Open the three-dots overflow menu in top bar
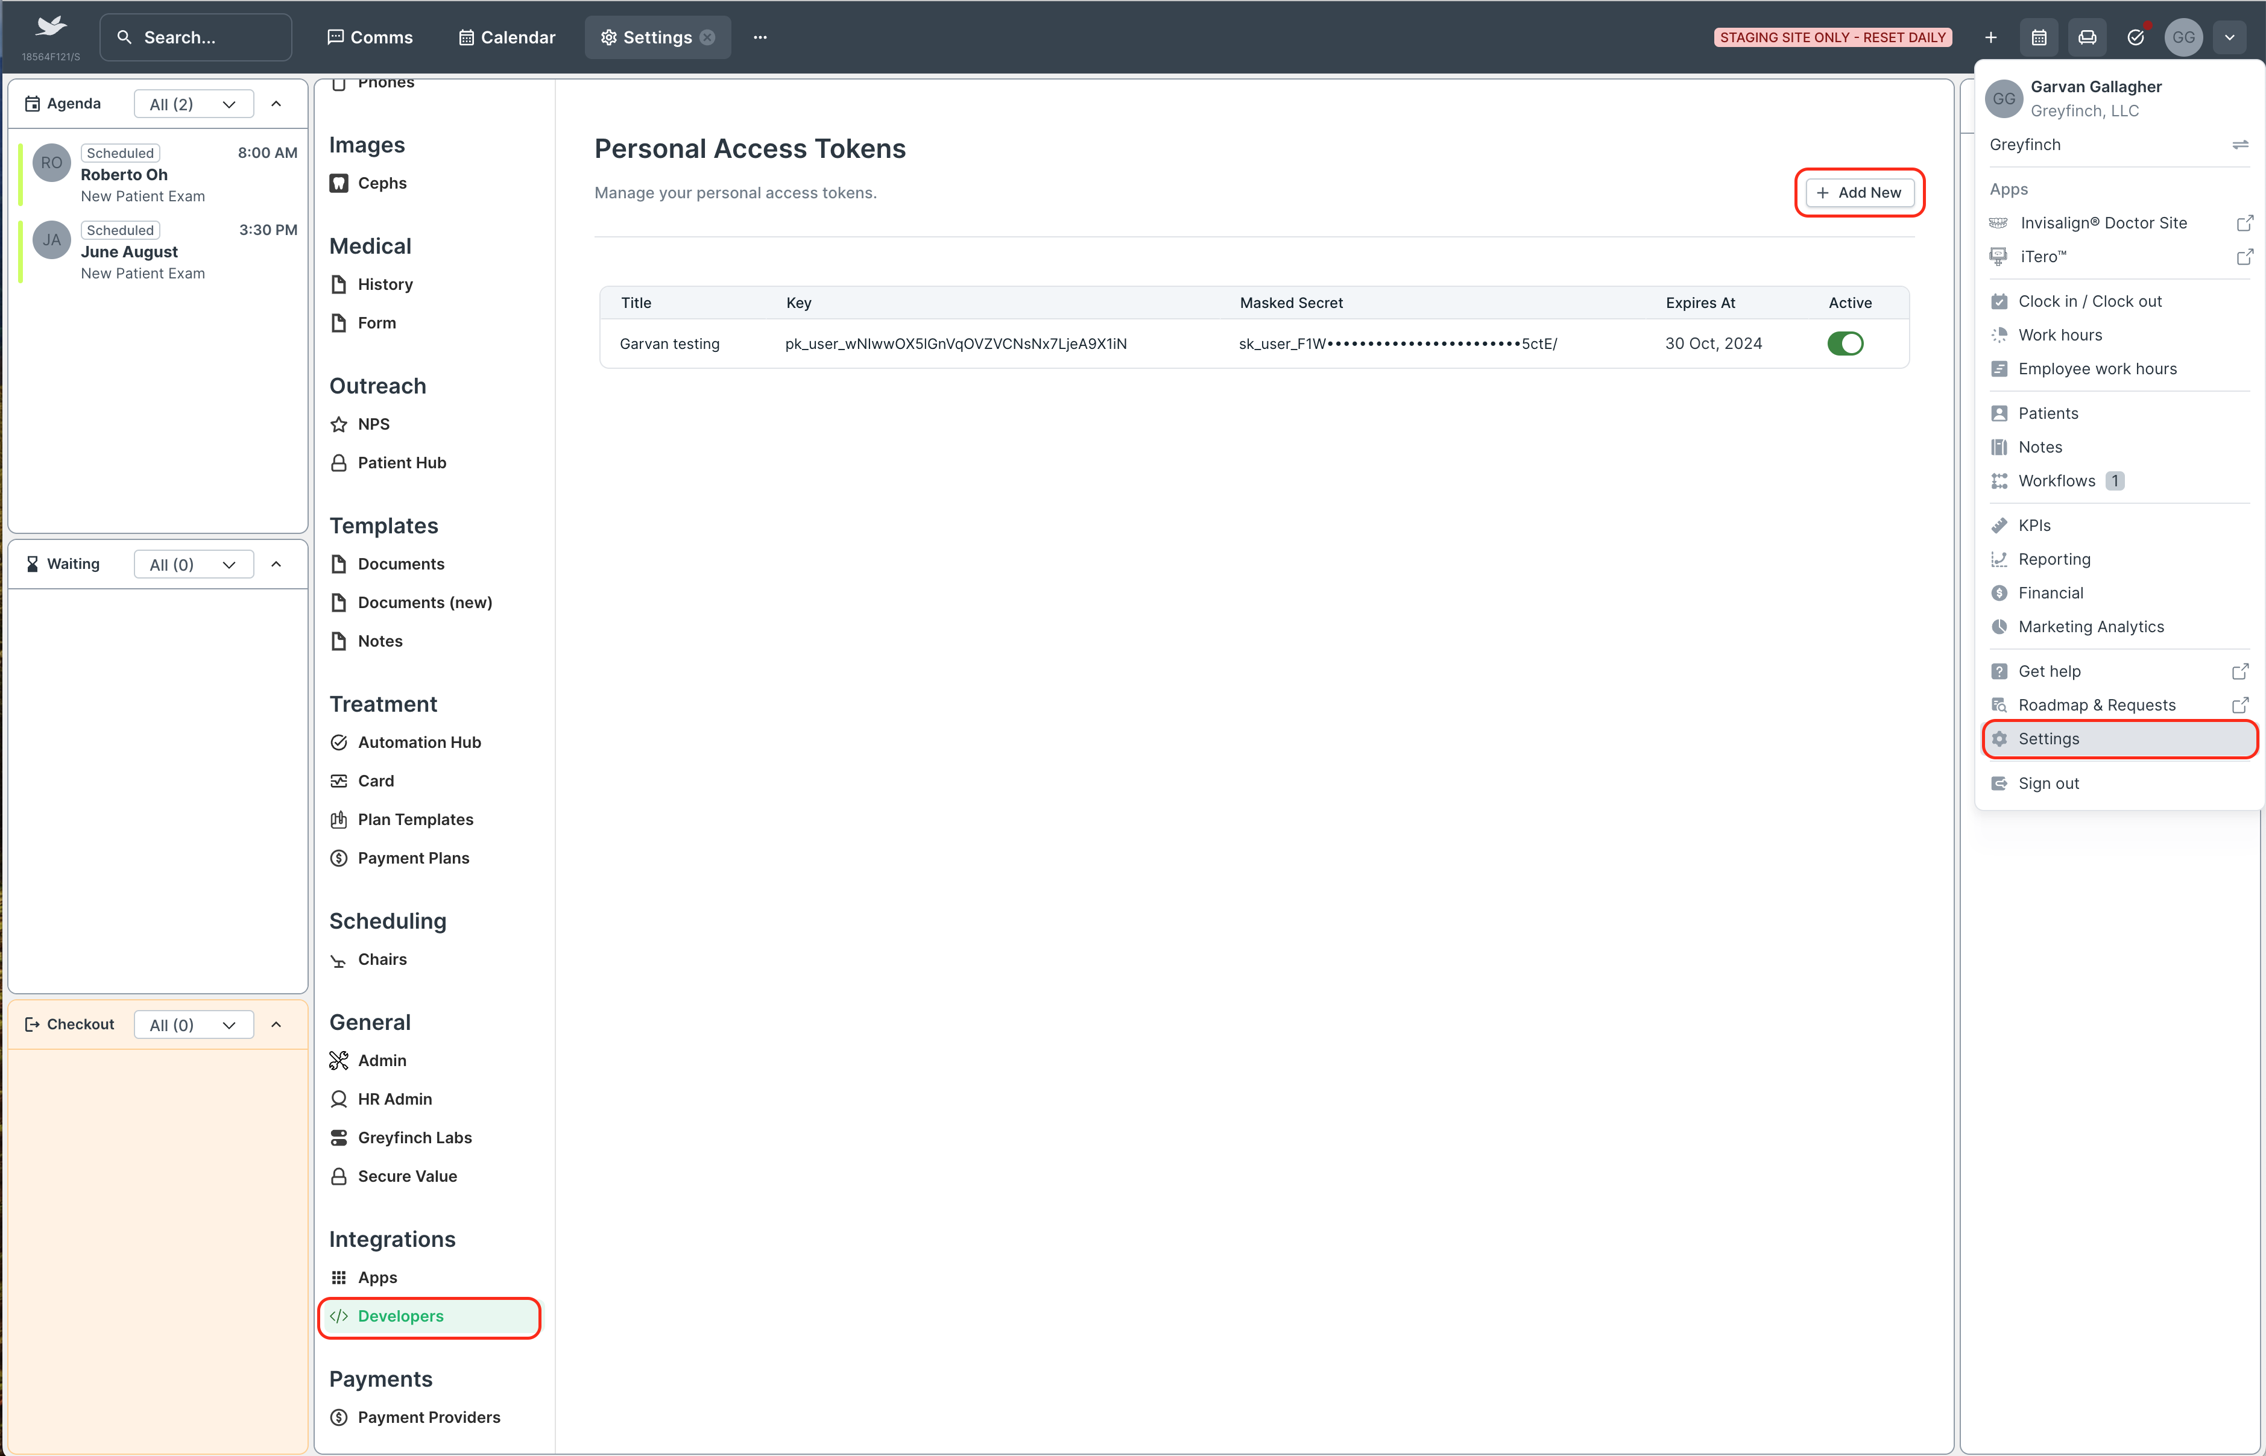Screen dimensions: 2266x1456 (x=760, y=38)
